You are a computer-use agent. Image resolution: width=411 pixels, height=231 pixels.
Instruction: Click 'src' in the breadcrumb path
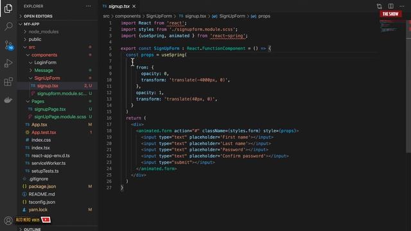click(106, 16)
